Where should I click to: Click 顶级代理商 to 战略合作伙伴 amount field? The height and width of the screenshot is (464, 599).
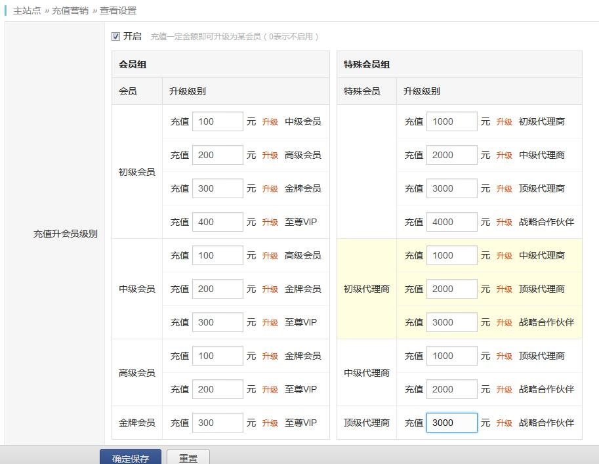click(x=451, y=423)
